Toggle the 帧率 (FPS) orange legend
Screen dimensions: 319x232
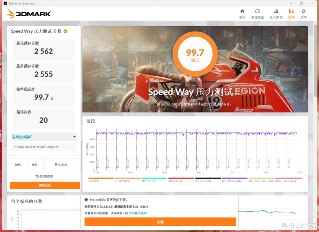tap(101, 180)
